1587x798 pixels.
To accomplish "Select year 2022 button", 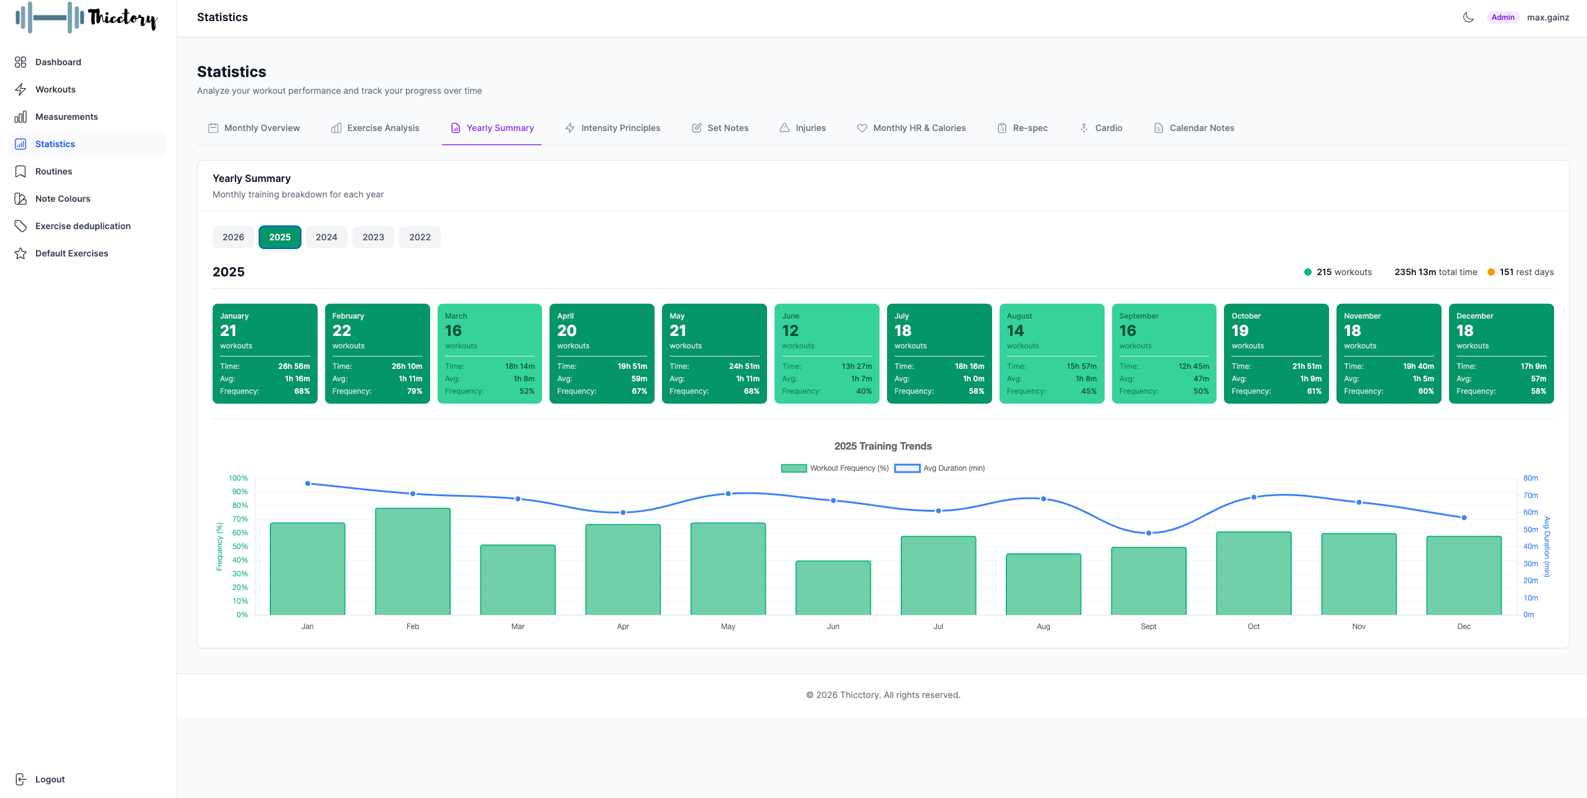I will (420, 237).
